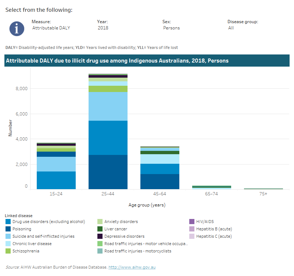This screenshot has height=276, width=294.
Task: Select the Drug use disorders legend swatch
Action: click(x=8, y=222)
